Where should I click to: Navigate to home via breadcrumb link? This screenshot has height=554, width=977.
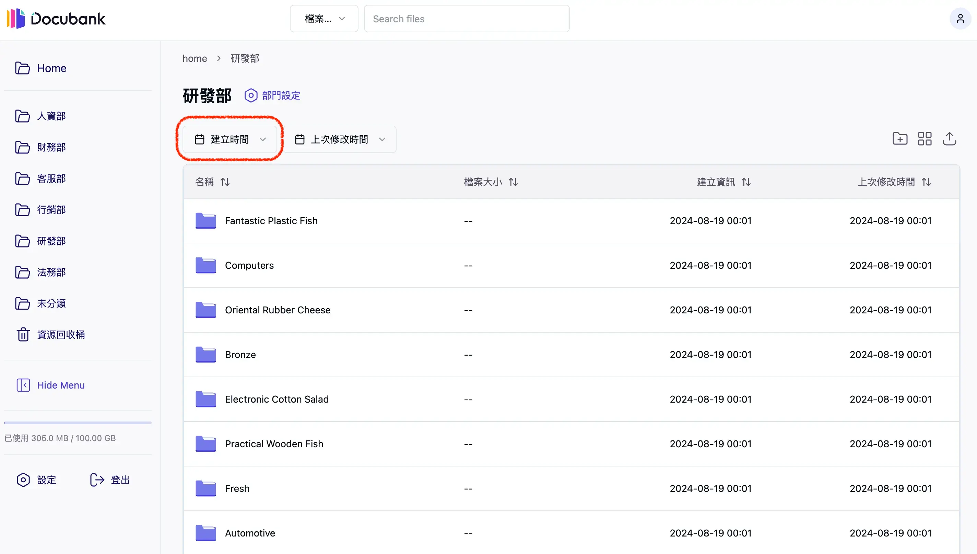coord(194,58)
